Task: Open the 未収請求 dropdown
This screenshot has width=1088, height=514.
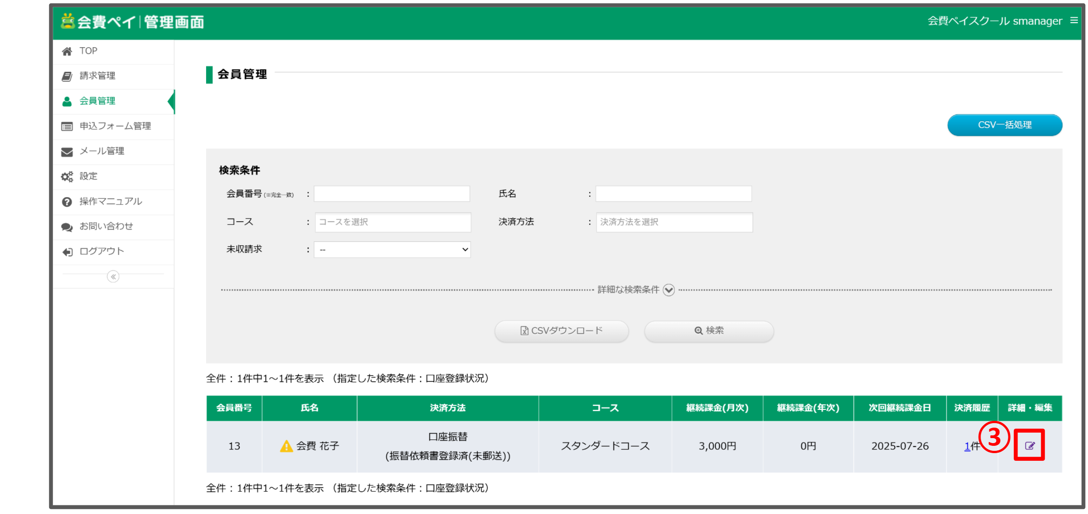Action: pos(392,249)
